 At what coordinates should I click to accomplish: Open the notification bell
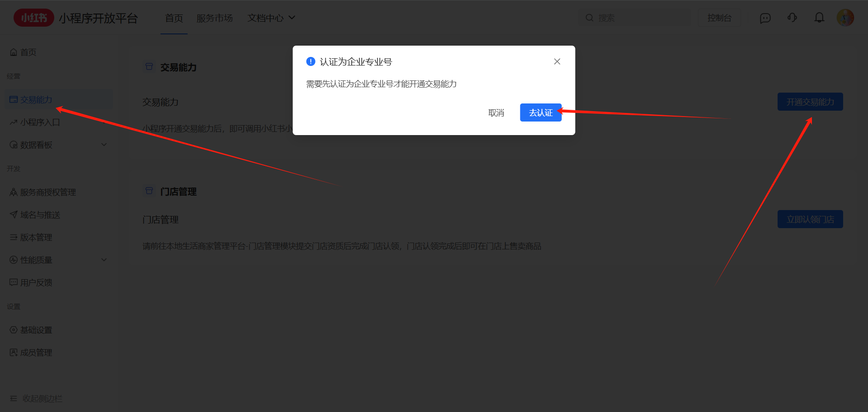coord(819,18)
